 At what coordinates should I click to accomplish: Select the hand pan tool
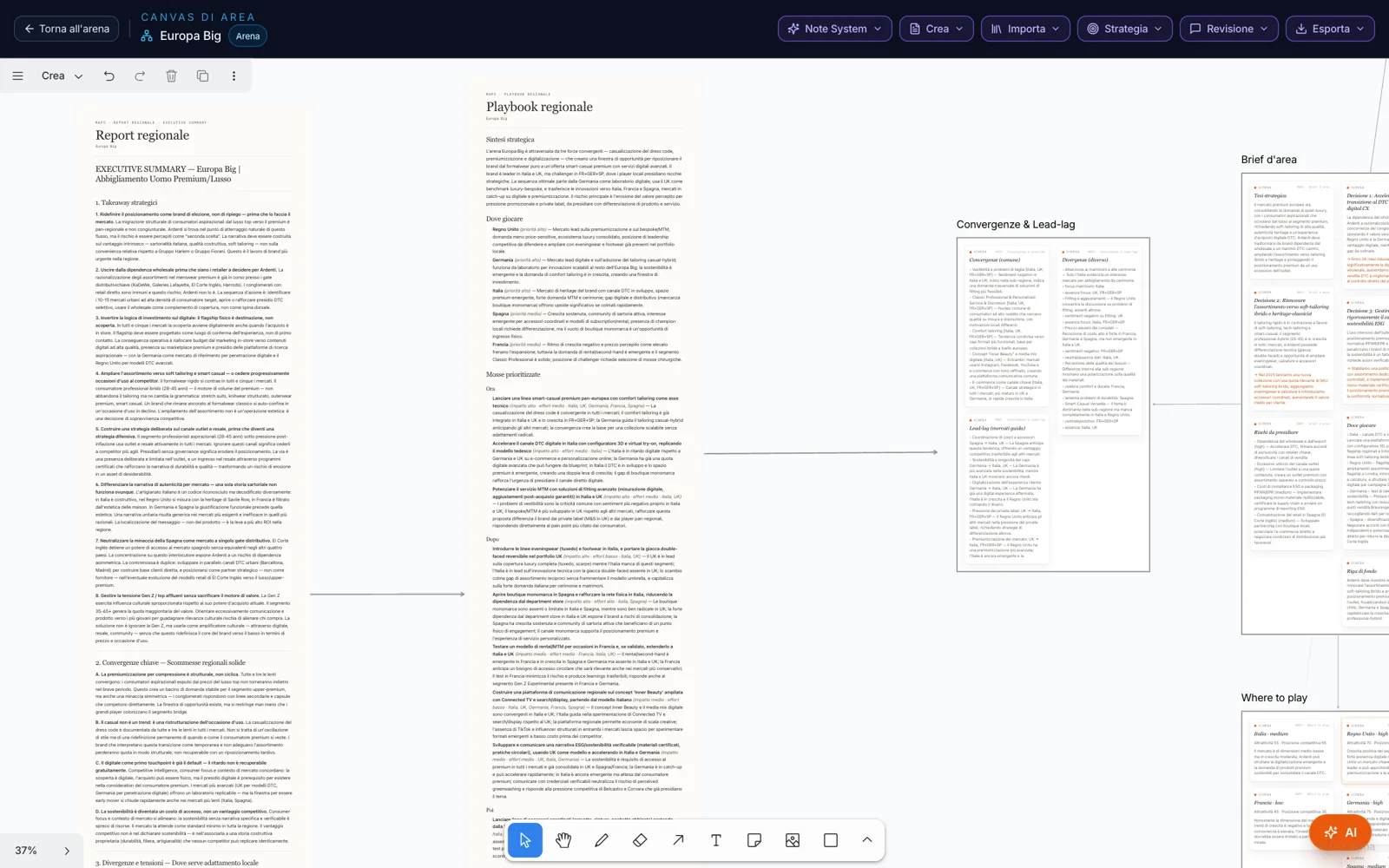[563, 840]
